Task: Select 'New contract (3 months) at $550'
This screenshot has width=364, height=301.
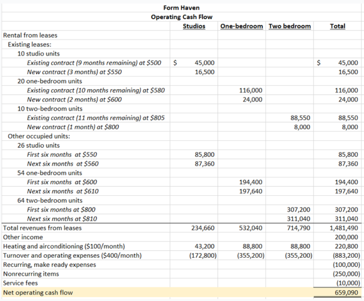Action: (x=74, y=72)
